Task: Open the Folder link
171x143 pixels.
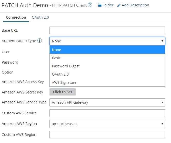Action: (108, 5)
